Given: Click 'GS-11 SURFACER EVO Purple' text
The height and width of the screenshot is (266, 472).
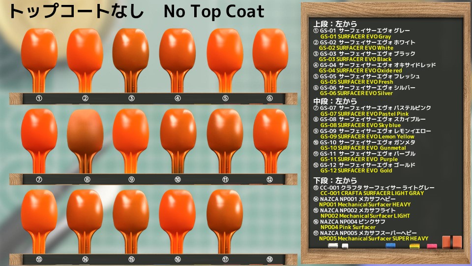Looking at the screenshot, I should [359, 159].
